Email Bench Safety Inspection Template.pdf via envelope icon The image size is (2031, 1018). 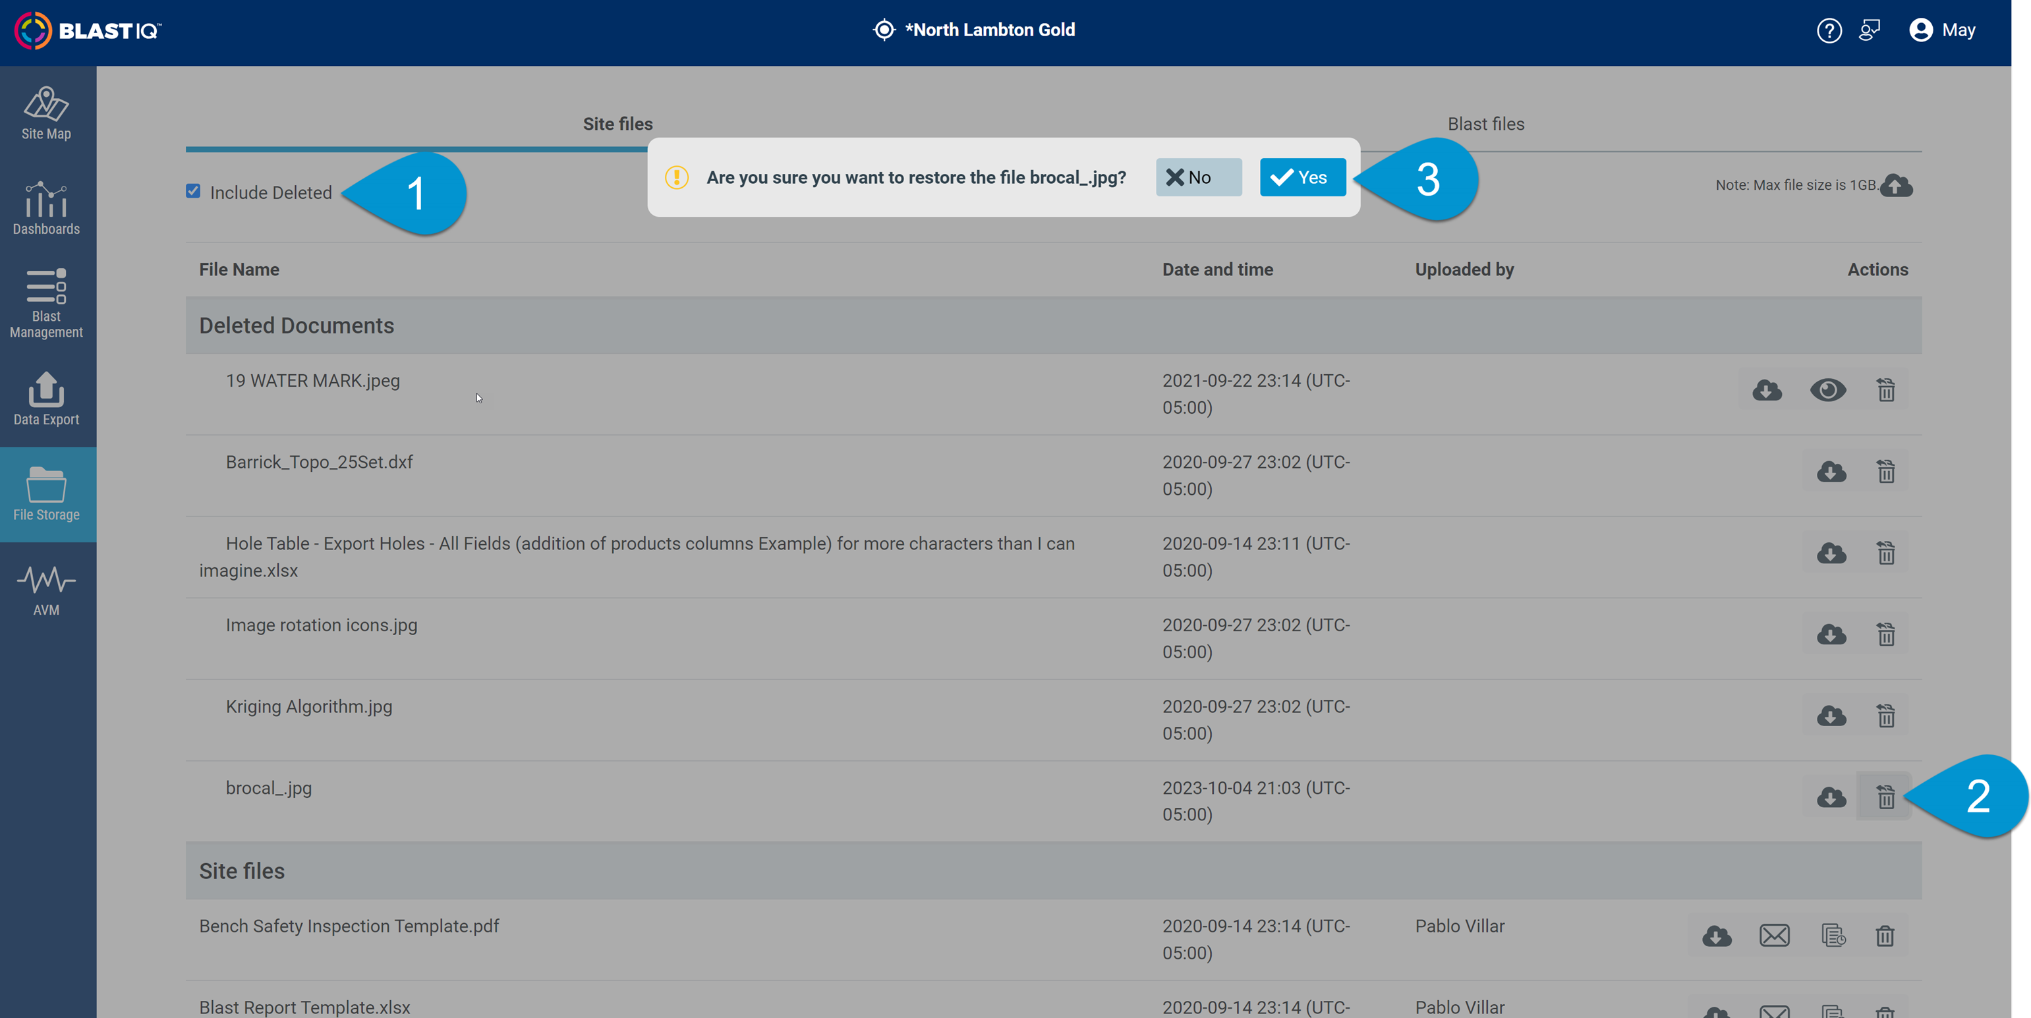pos(1774,936)
